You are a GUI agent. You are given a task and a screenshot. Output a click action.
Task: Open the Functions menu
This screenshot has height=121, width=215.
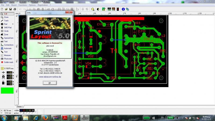[23, 5]
